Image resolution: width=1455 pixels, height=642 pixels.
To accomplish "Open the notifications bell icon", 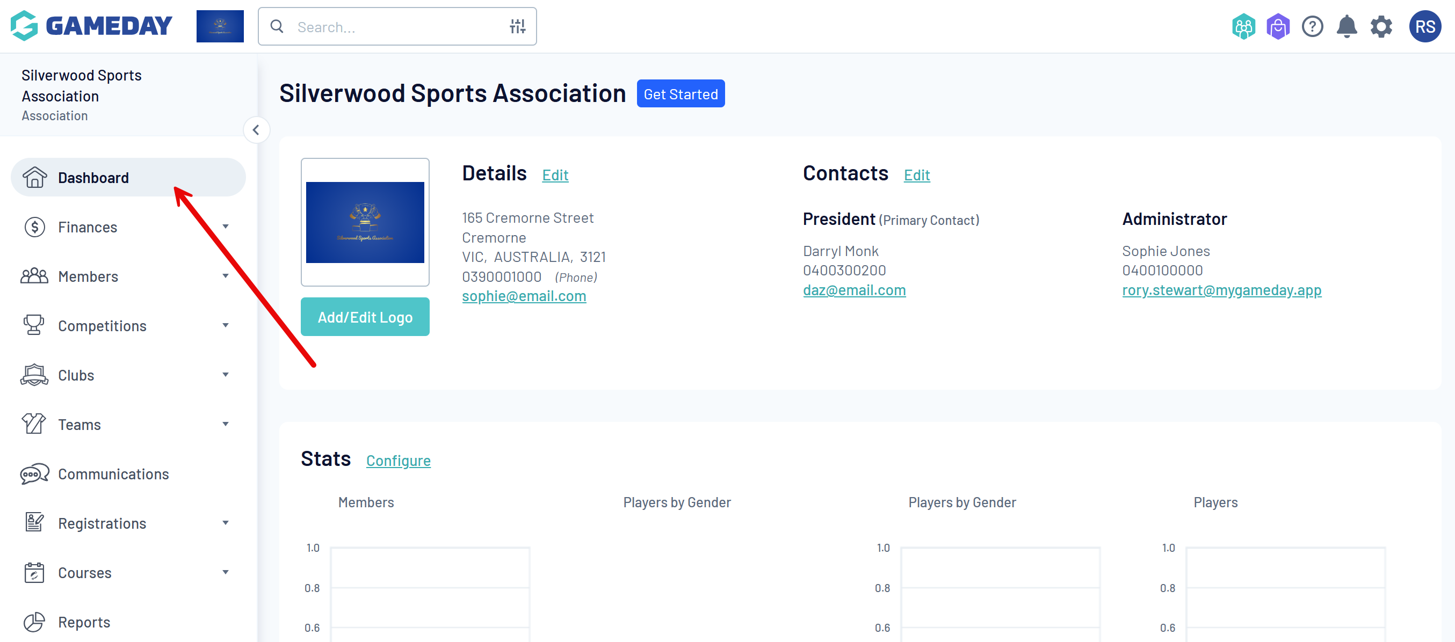I will point(1346,26).
